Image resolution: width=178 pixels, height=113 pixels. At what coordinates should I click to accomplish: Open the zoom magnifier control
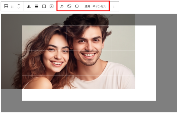62,6
